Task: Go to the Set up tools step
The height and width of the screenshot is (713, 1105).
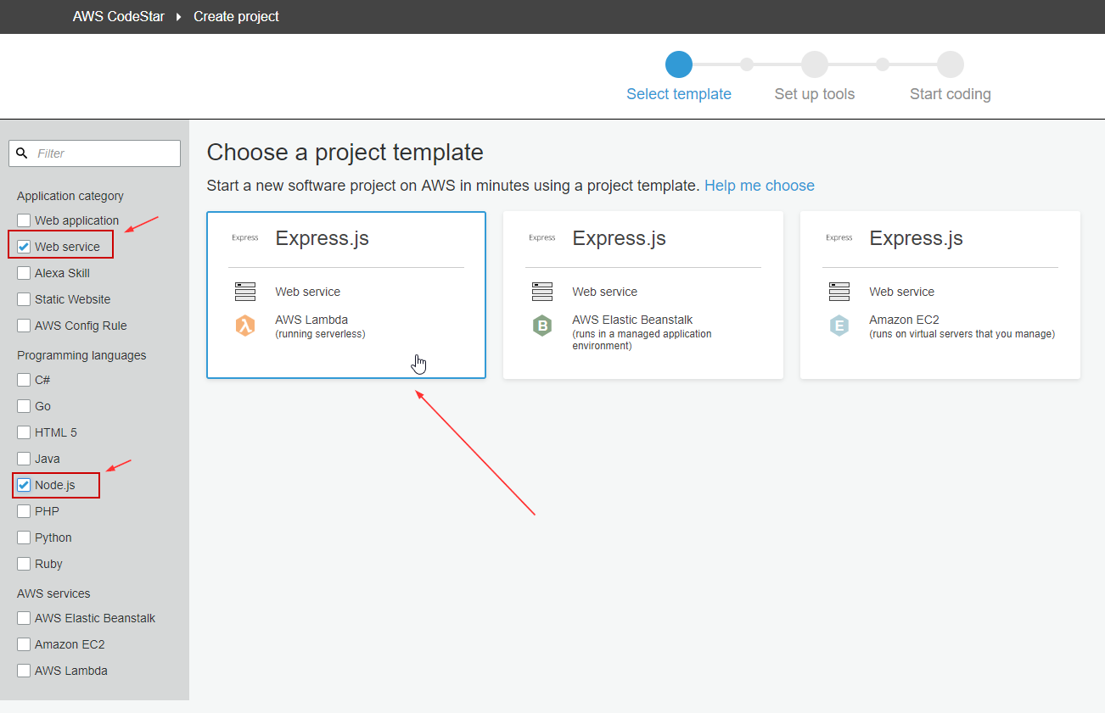Action: (815, 94)
